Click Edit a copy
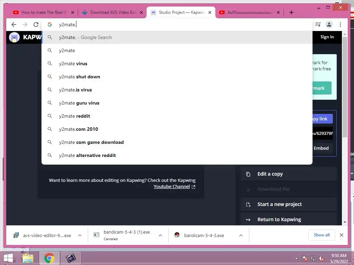This screenshot has height=265, width=354. 289,174
